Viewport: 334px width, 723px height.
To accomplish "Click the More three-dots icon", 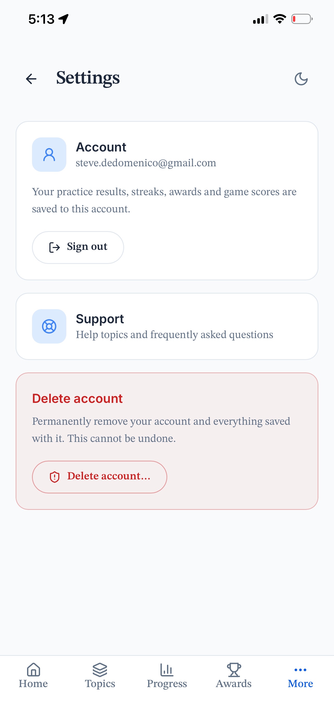I will [x=300, y=670].
